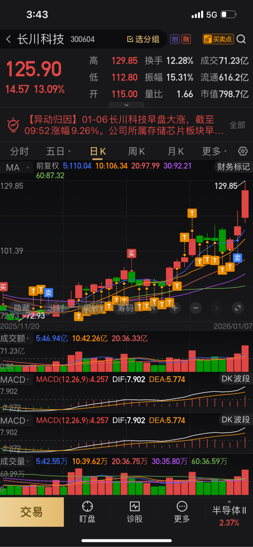The width and height of the screenshot is (253, 547).
Task: Tap the 筹码 chart overlay button
Action: (x=126, y=308)
